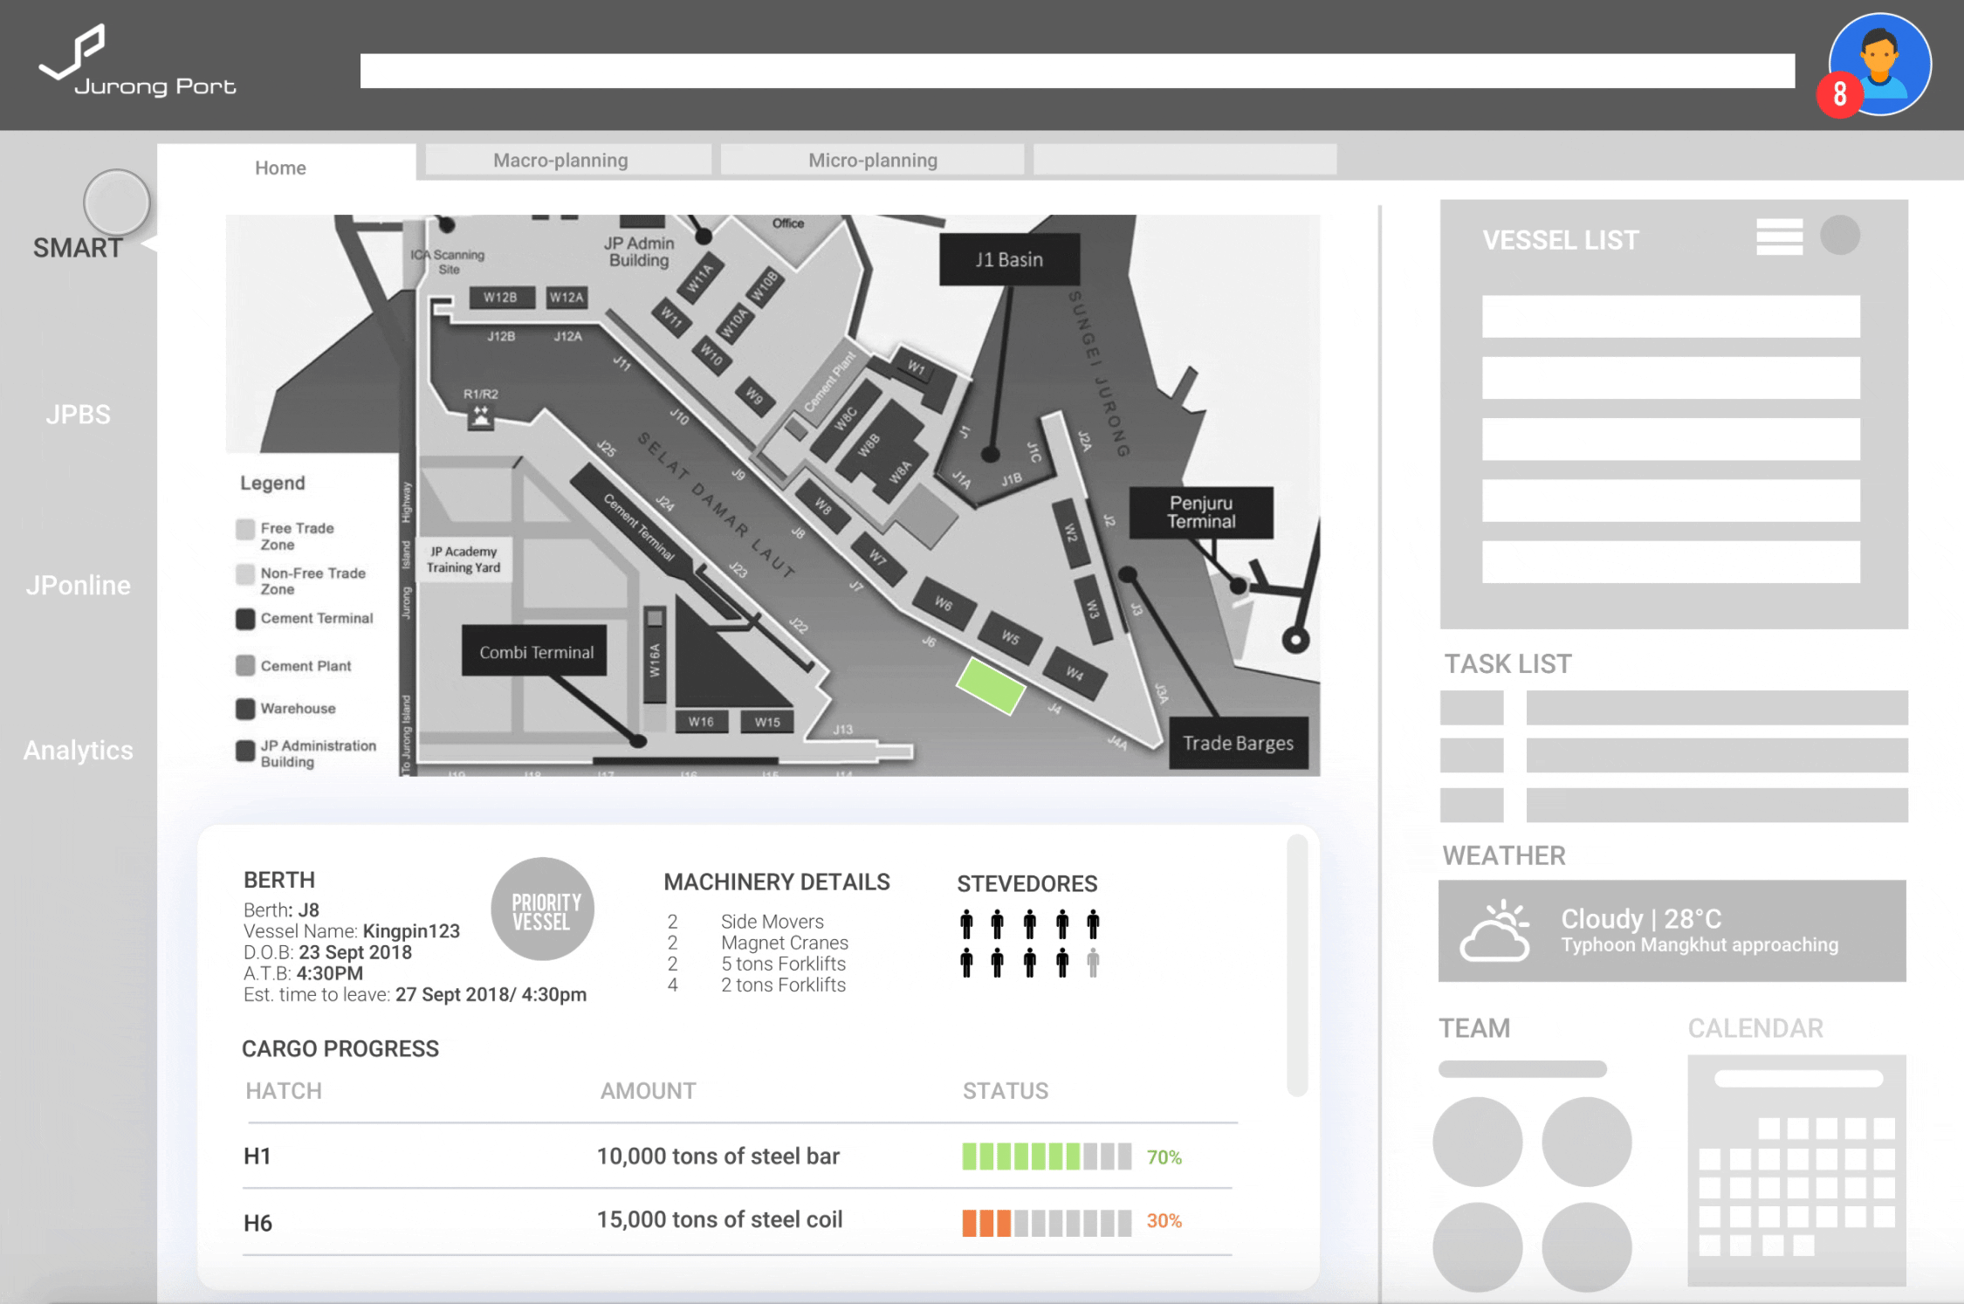The height and width of the screenshot is (1304, 1964).
Task: Click the greyed-out stevedore figure
Action: [x=1093, y=963]
